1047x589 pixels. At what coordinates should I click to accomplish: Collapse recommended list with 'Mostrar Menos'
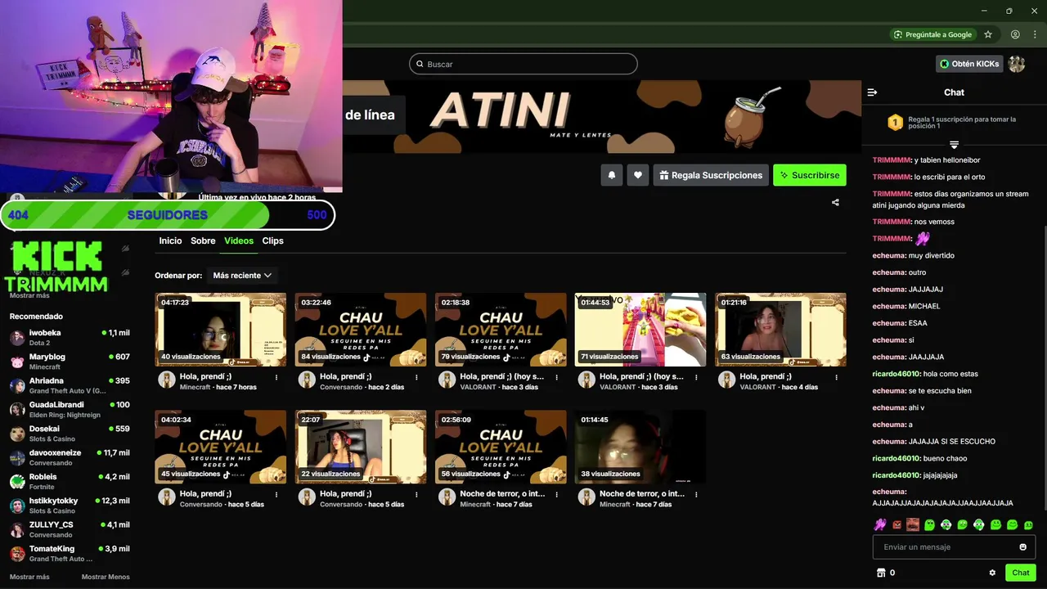tap(106, 577)
